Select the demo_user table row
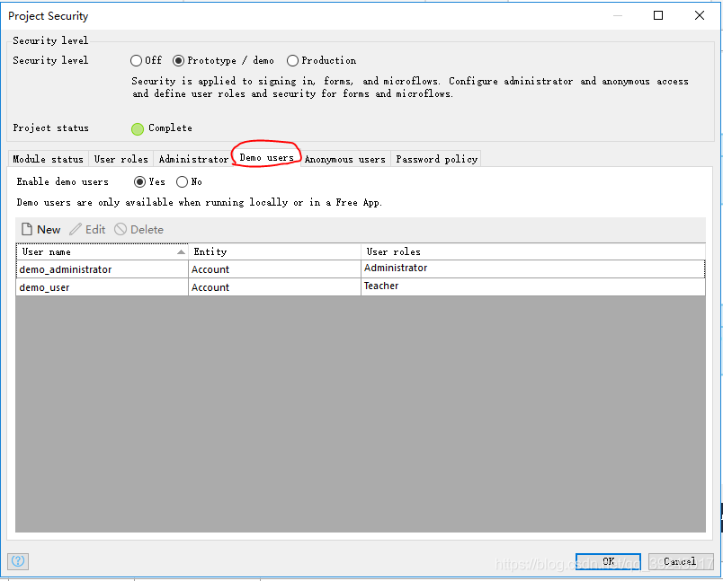The width and height of the screenshot is (723, 581). tap(361, 287)
